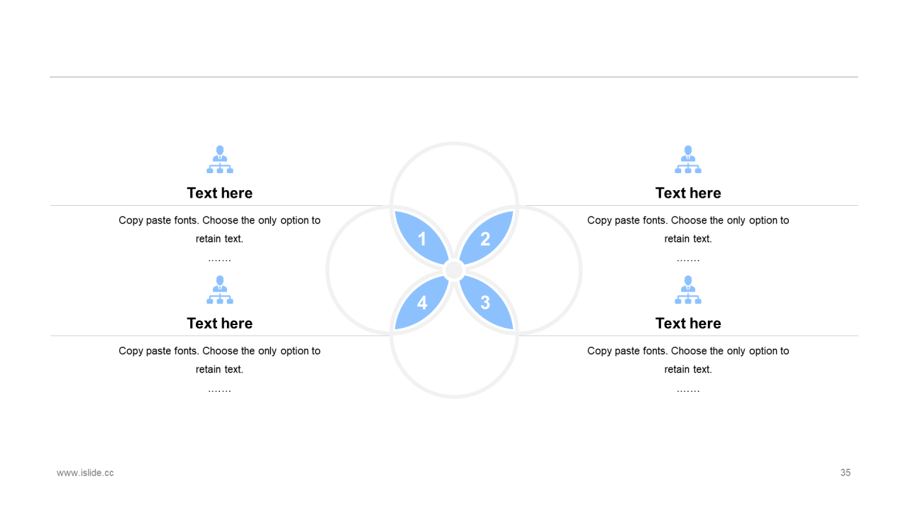Select the blue petal numbered 2
The image size is (908, 511).
click(486, 238)
